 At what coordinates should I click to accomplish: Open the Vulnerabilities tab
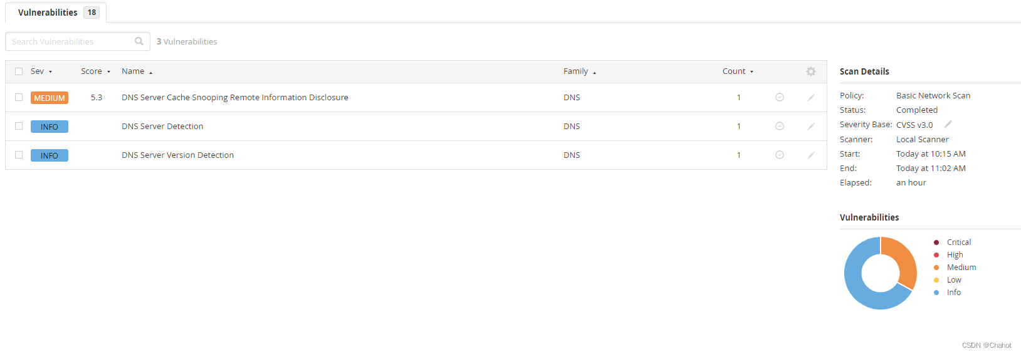click(56, 13)
